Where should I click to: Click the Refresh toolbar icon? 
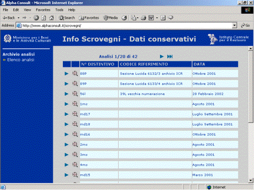click(44, 18)
